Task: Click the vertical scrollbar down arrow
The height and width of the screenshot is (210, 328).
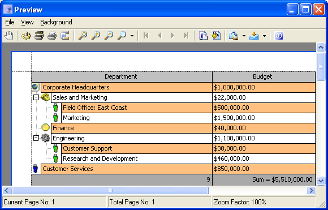Action: (x=321, y=181)
